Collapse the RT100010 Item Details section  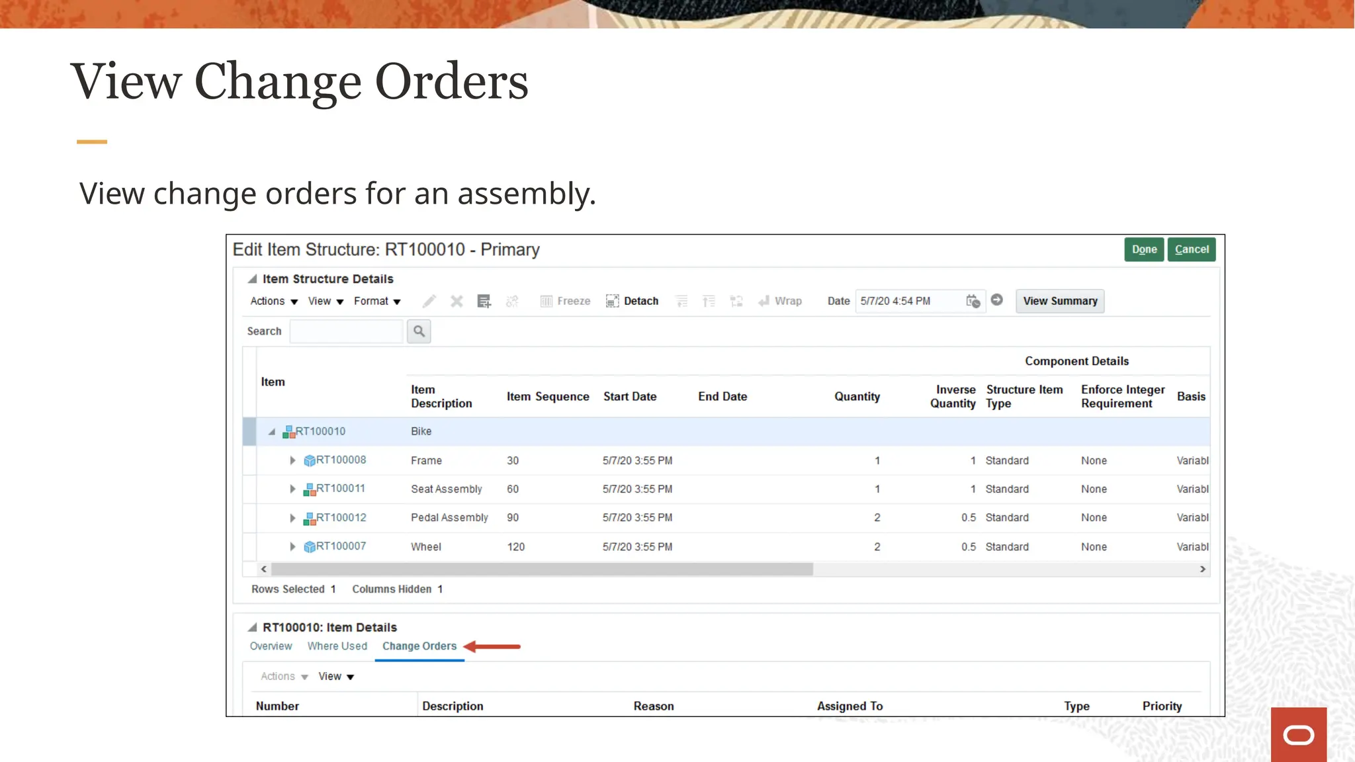252,627
